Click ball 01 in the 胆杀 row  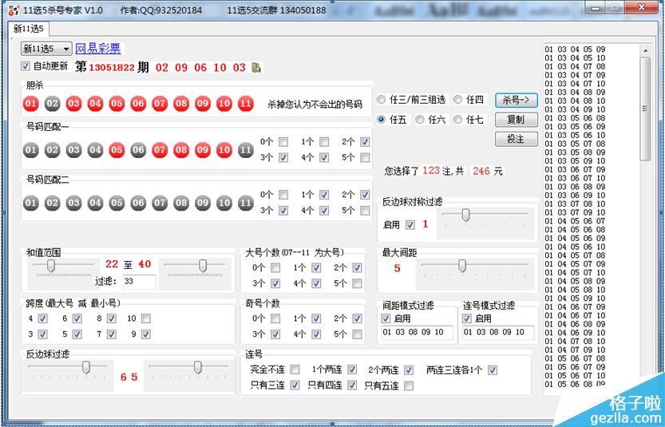tap(31, 104)
